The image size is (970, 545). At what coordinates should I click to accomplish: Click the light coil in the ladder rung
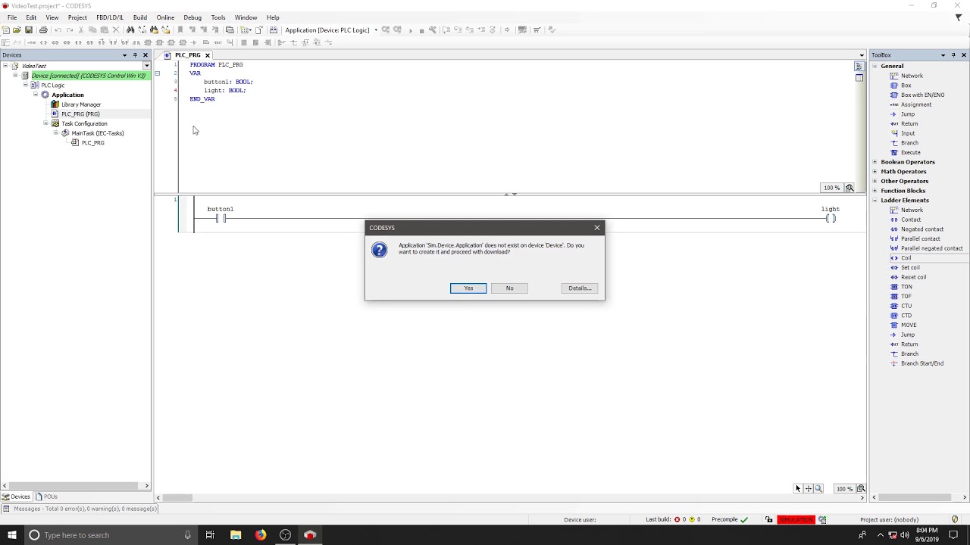tap(831, 219)
